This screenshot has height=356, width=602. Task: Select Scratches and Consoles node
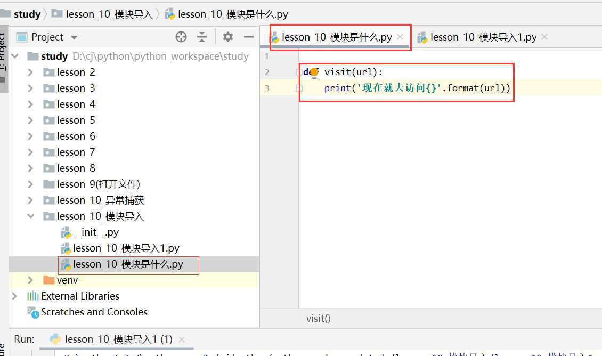87,312
